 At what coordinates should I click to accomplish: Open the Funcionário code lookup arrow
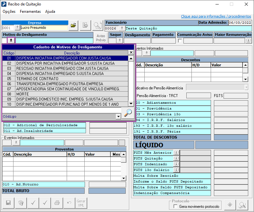(122, 28)
